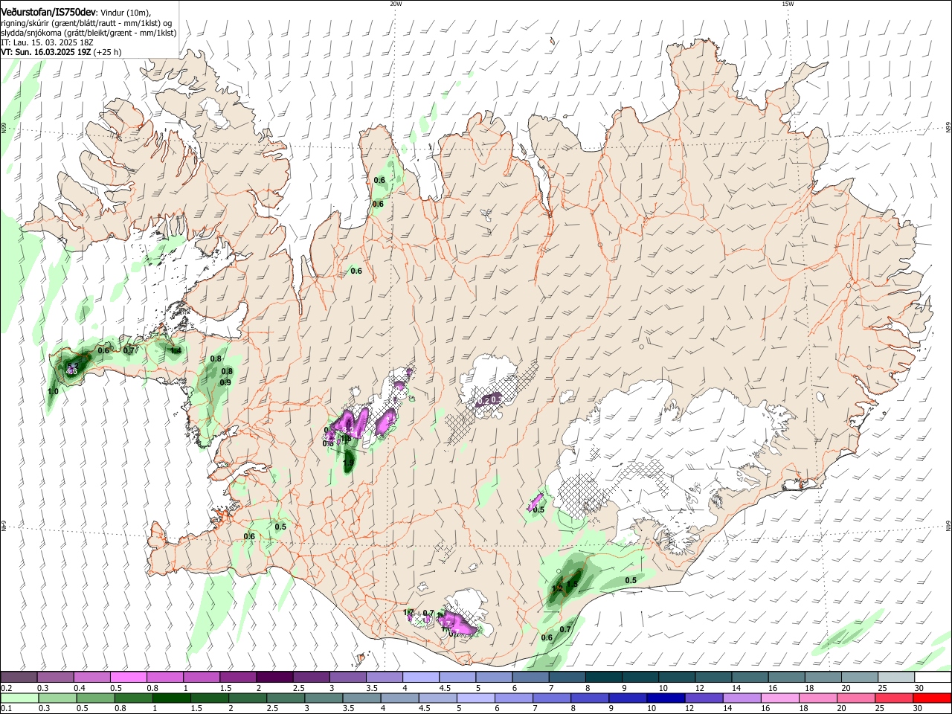Viewport: 952px width, 714px height.
Task: Select lower legend swatch between 0.5 and 0.8
Action: click(96, 698)
